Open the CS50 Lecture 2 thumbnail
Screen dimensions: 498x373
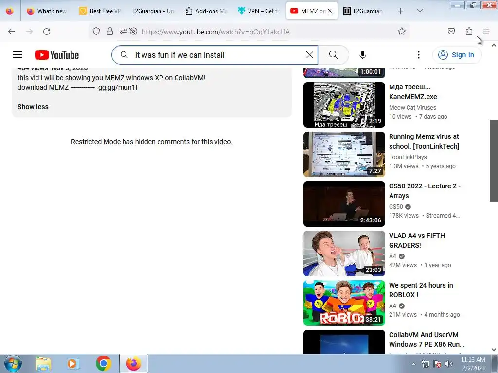click(344, 204)
